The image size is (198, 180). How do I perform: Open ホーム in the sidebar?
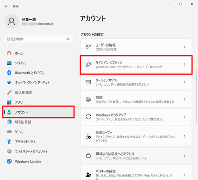(38, 53)
